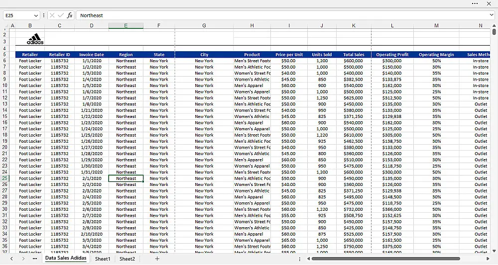Click the adidas logo image
The width and height of the screenshot is (498, 265).
[35, 39]
